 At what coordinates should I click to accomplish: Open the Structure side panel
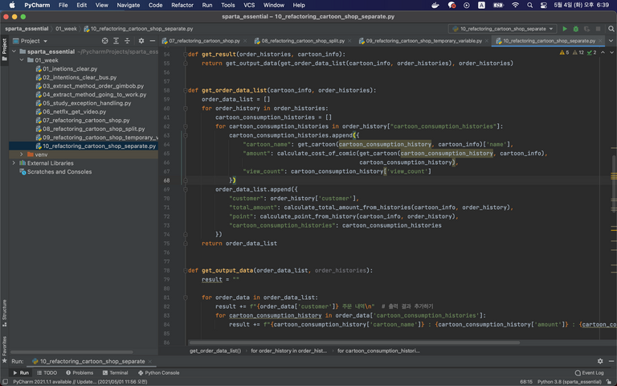(x=4, y=313)
